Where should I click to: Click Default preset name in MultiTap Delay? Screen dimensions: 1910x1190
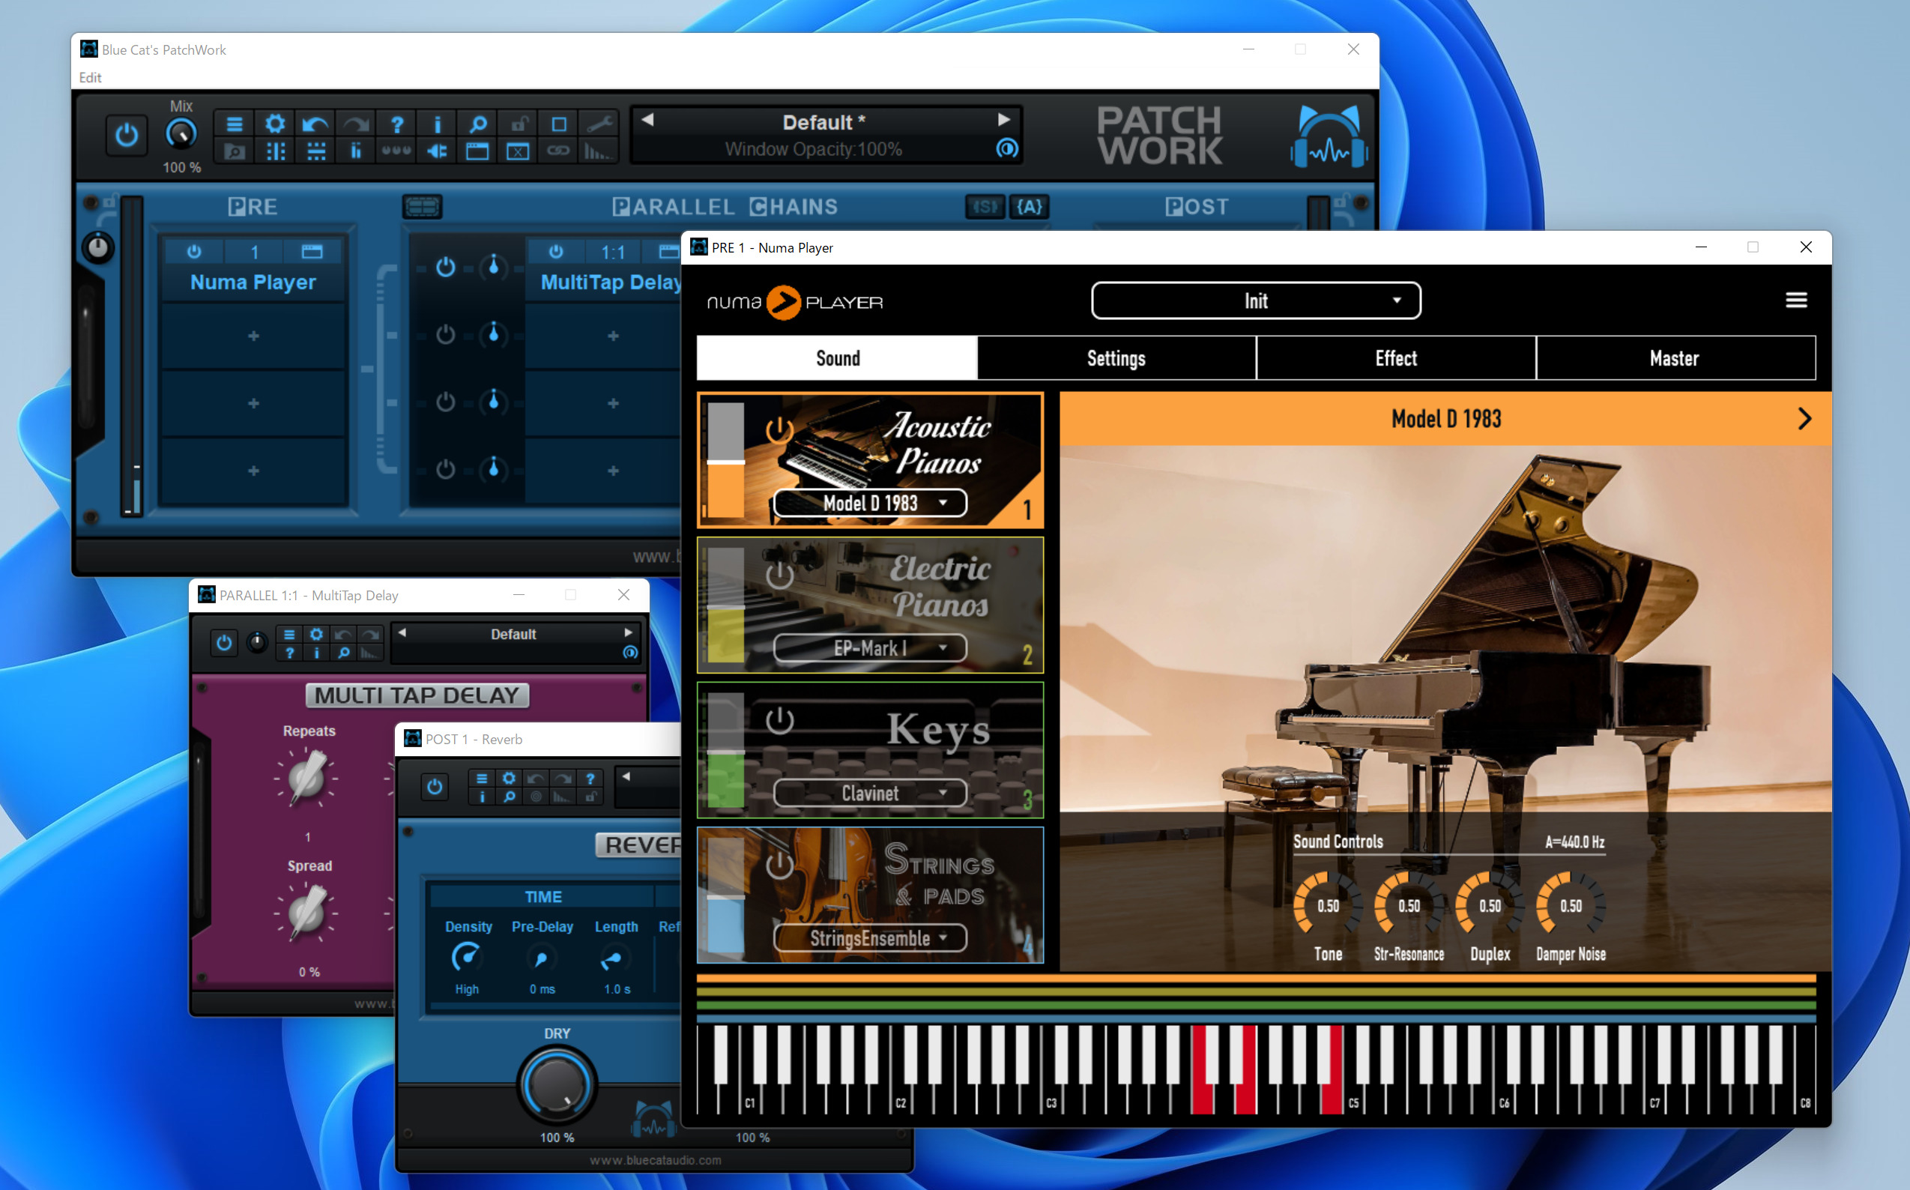[x=514, y=635]
